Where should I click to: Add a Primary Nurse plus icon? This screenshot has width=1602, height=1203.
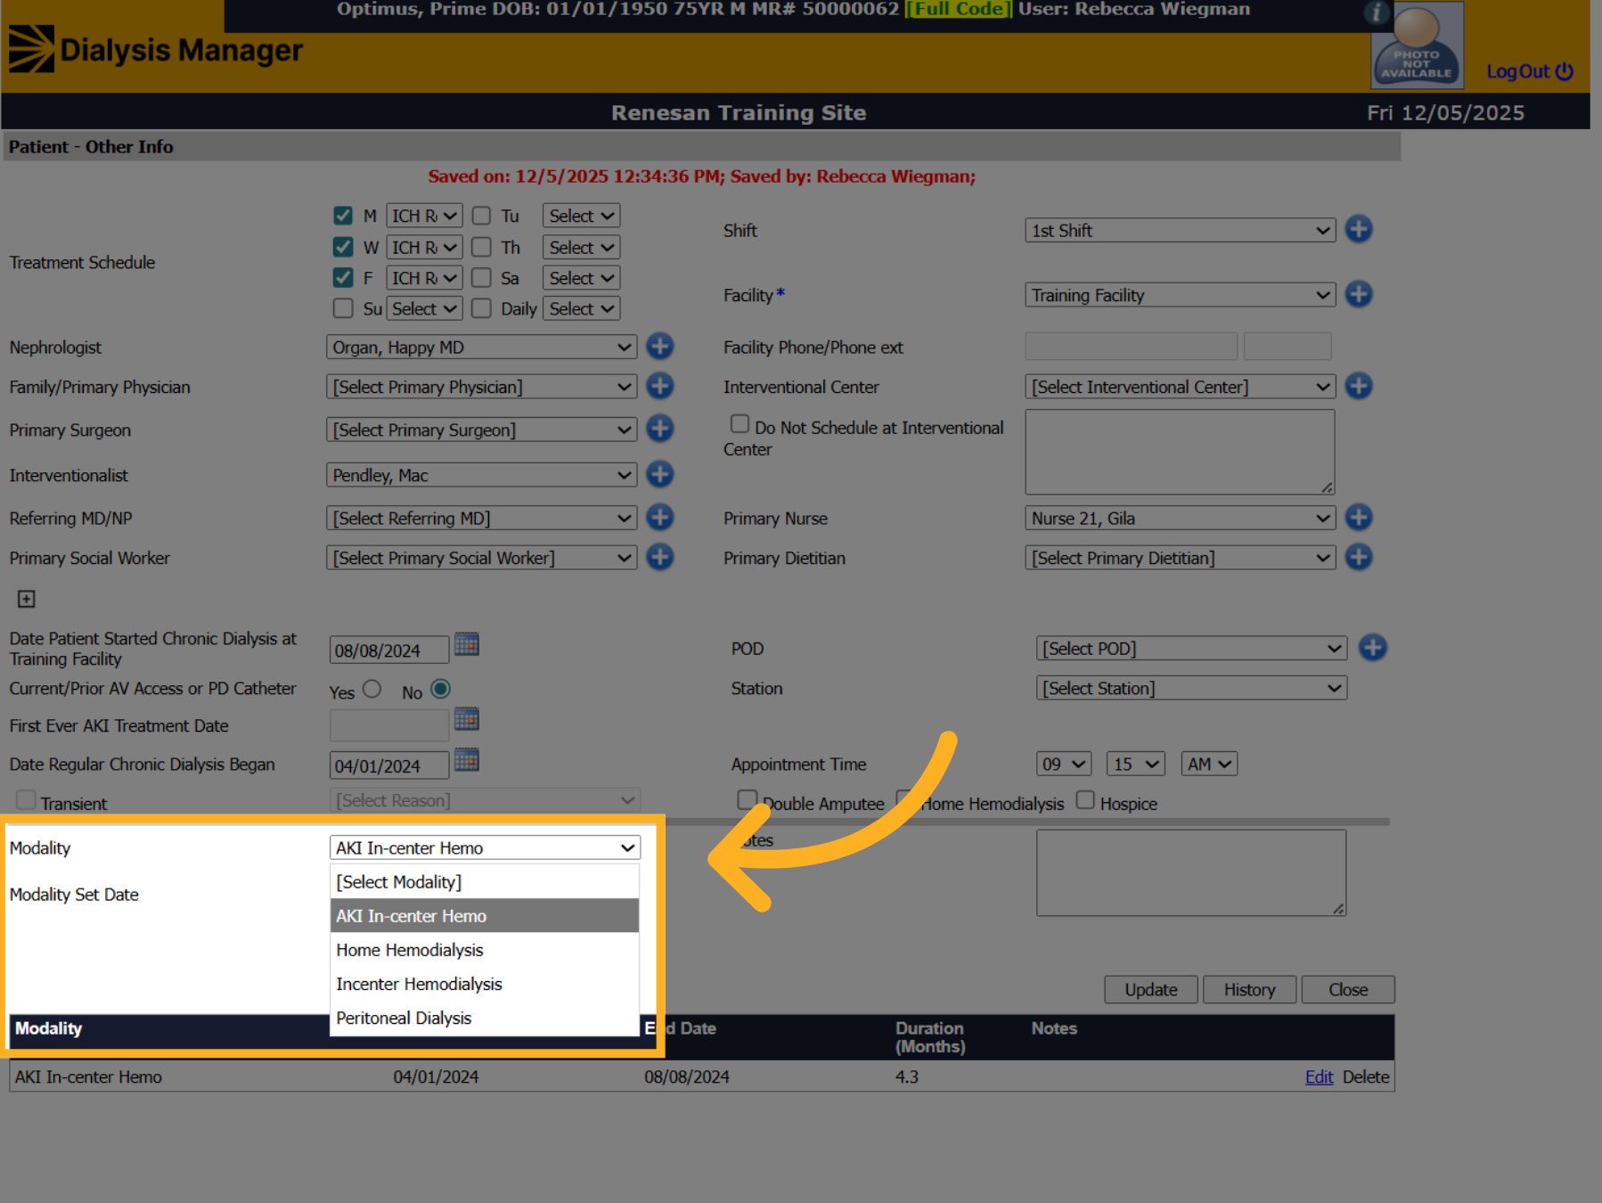(1358, 517)
